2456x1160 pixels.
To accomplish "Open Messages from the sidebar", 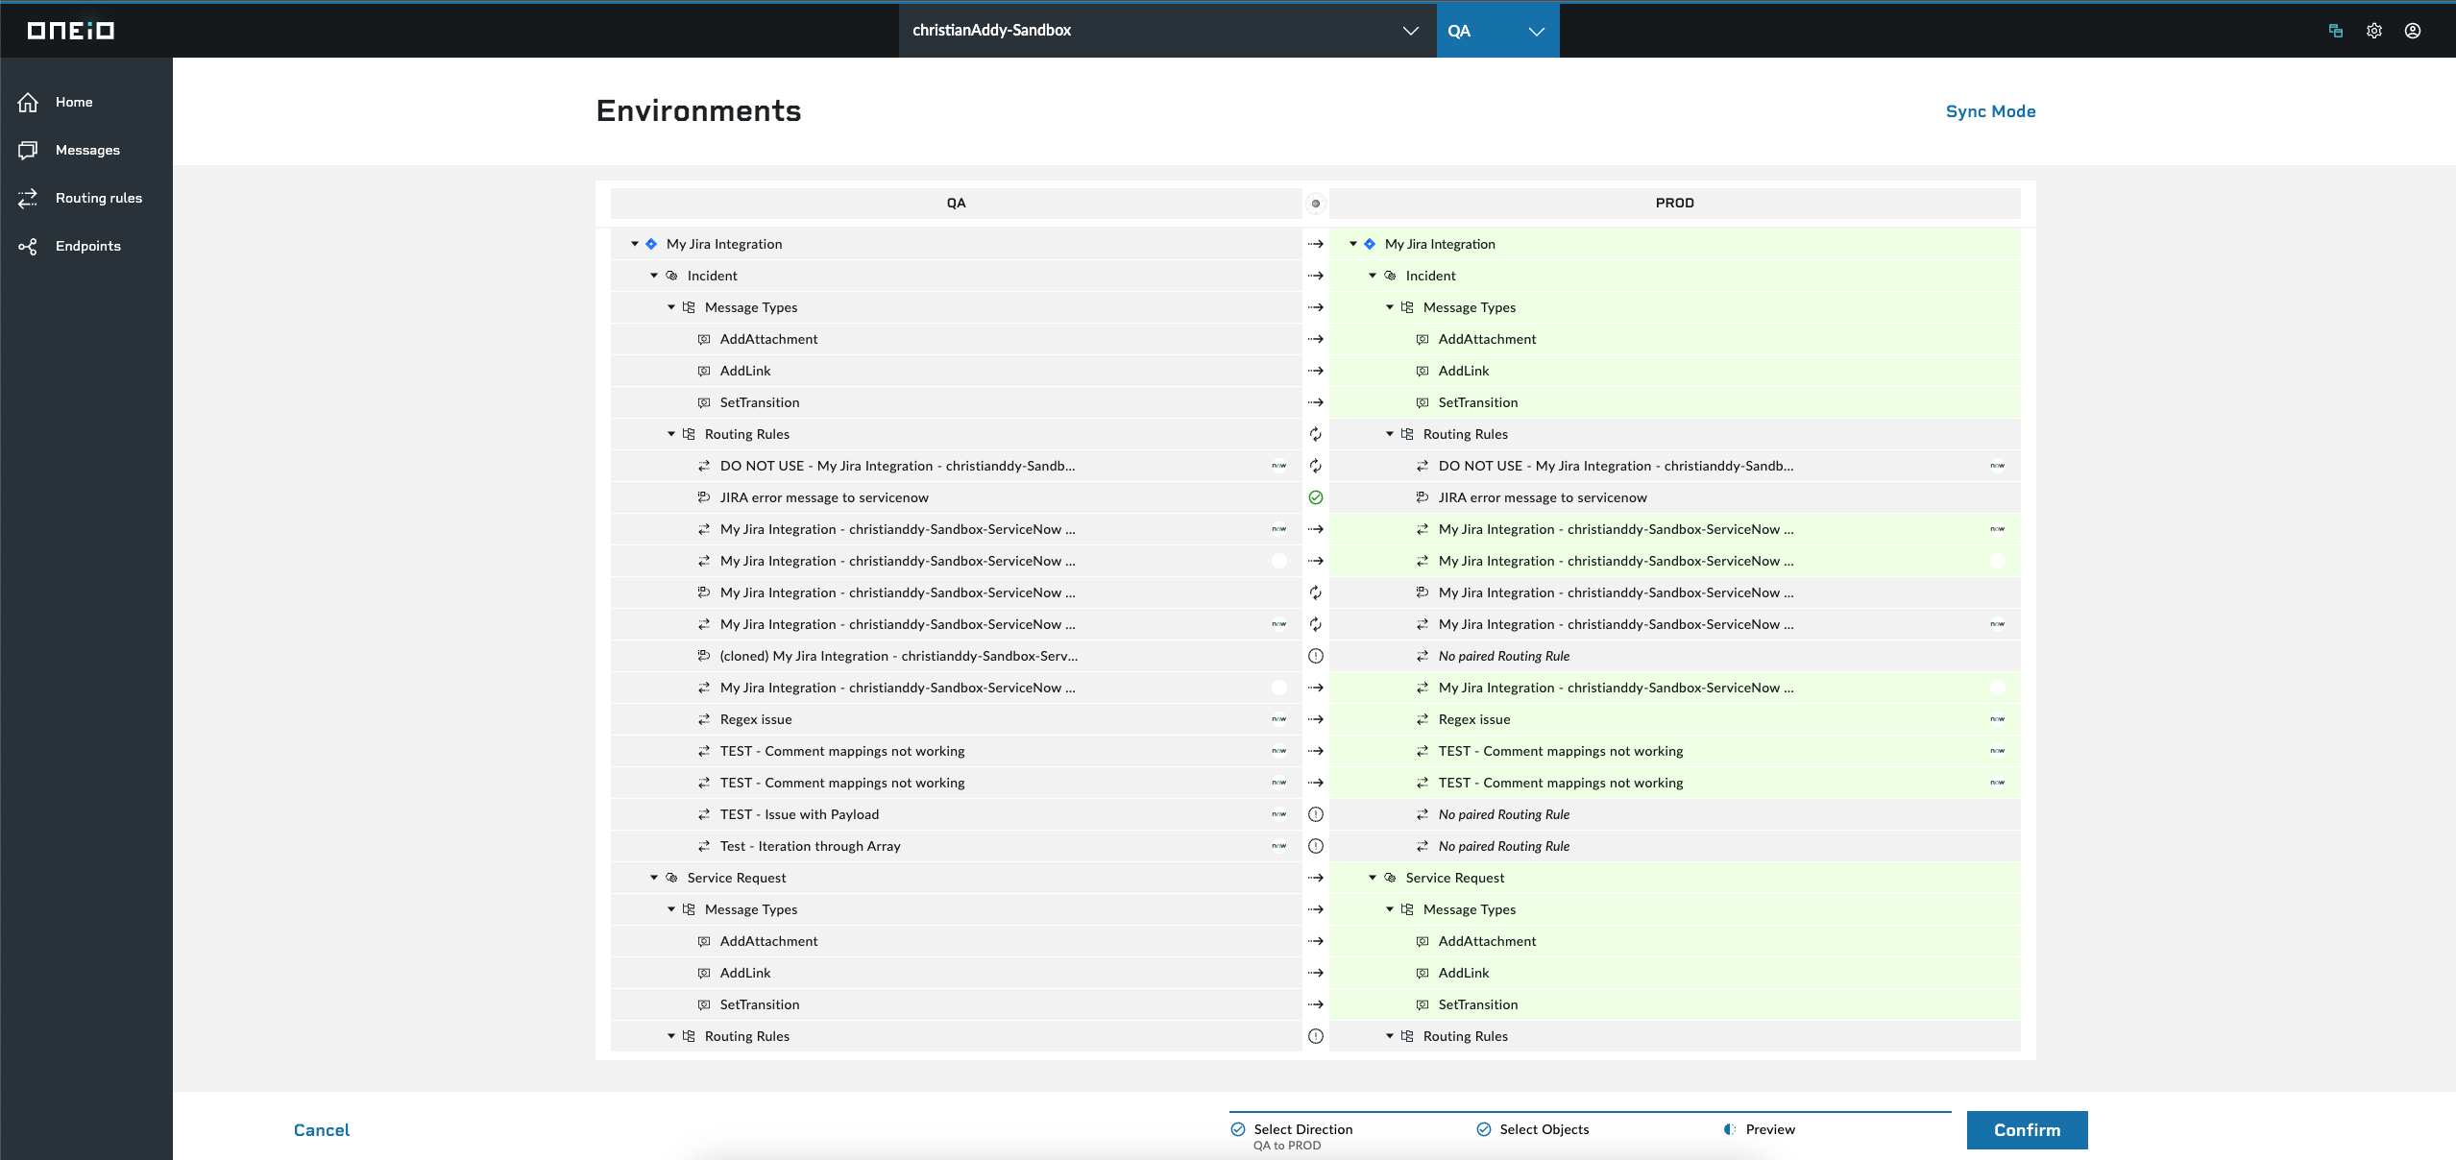I will click(x=86, y=150).
